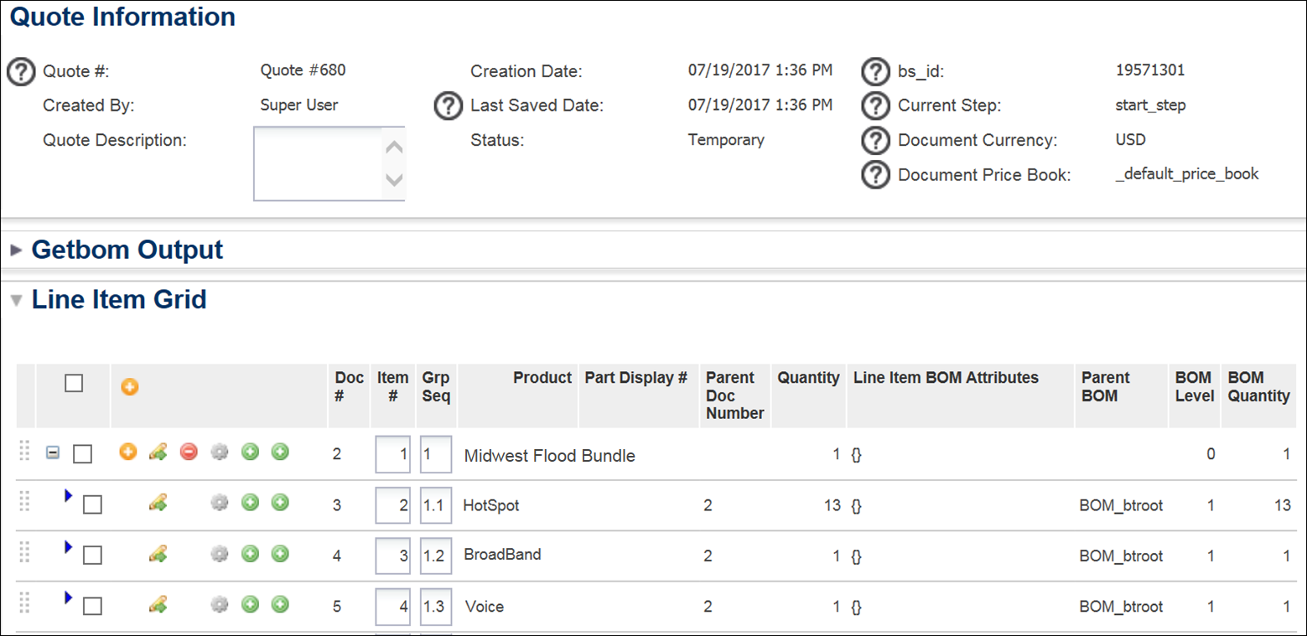The height and width of the screenshot is (636, 1307).
Task: Click the Product column header
Action: tap(542, 378)
